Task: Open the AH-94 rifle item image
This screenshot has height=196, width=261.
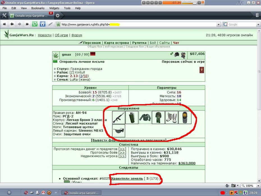Action: [118, 118]
